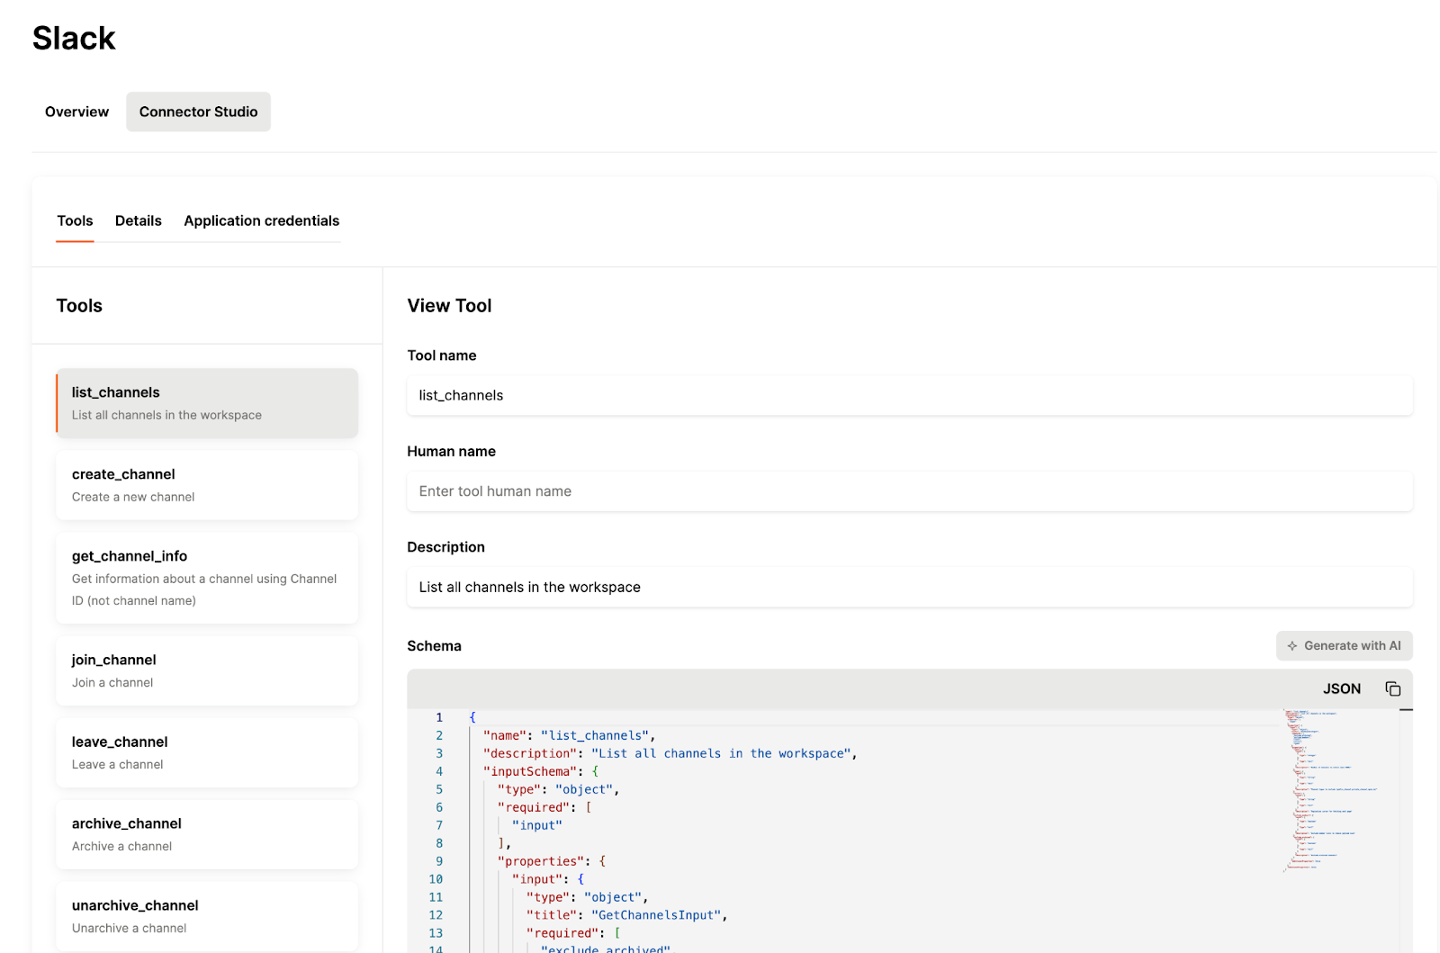
Task: Switch to the Overview tab
Action: (x=76, y=112)
